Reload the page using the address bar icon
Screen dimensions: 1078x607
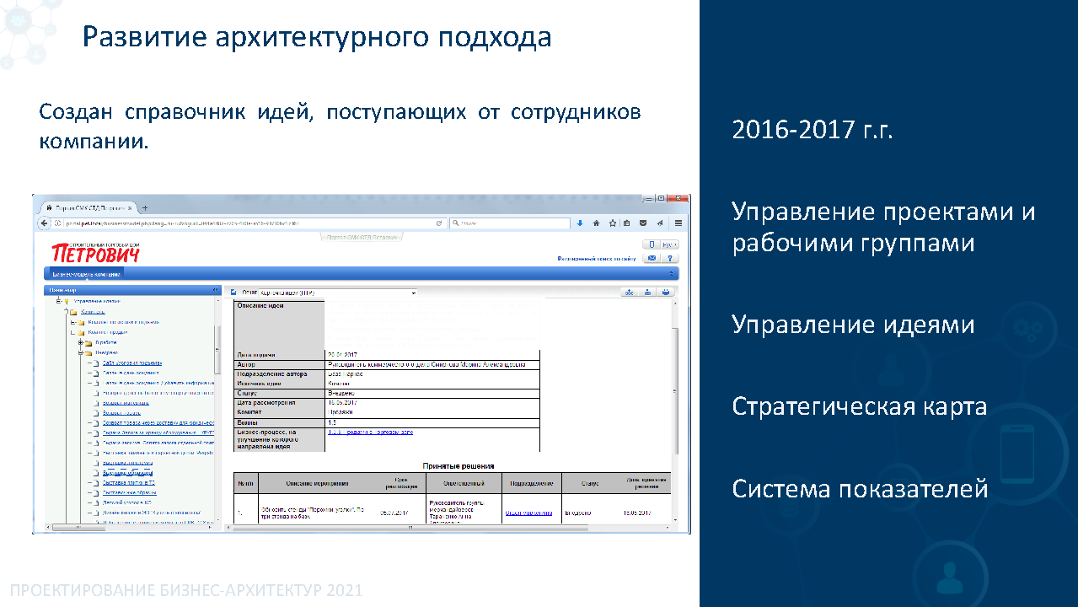(x=440, y=223)
